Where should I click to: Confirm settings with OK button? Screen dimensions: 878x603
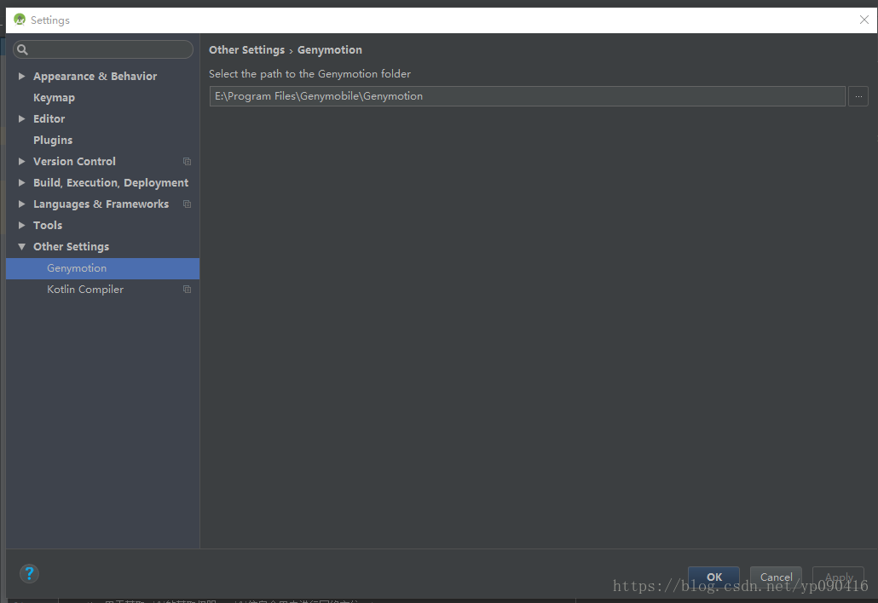714,577
